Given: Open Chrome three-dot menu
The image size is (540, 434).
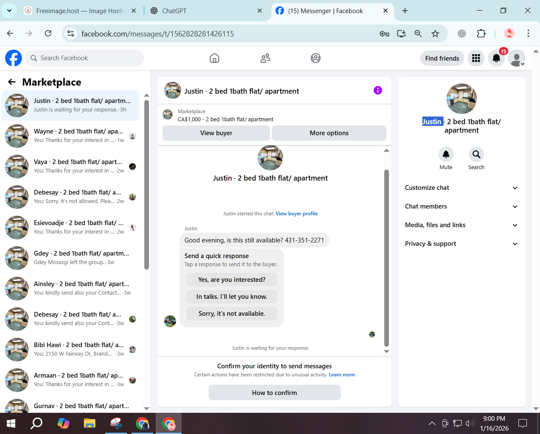Looking at the screenshot, I should pyautogui.click(x=528, y=33).
